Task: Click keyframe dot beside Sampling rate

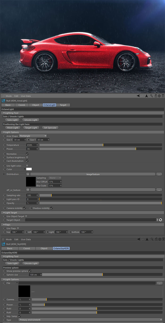Action: click(x=4, y=195)
